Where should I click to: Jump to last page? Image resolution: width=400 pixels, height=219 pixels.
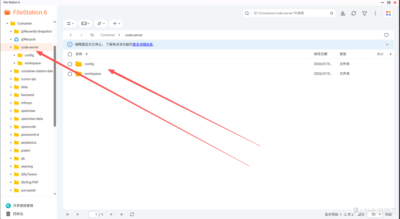(x=122, y=215)
